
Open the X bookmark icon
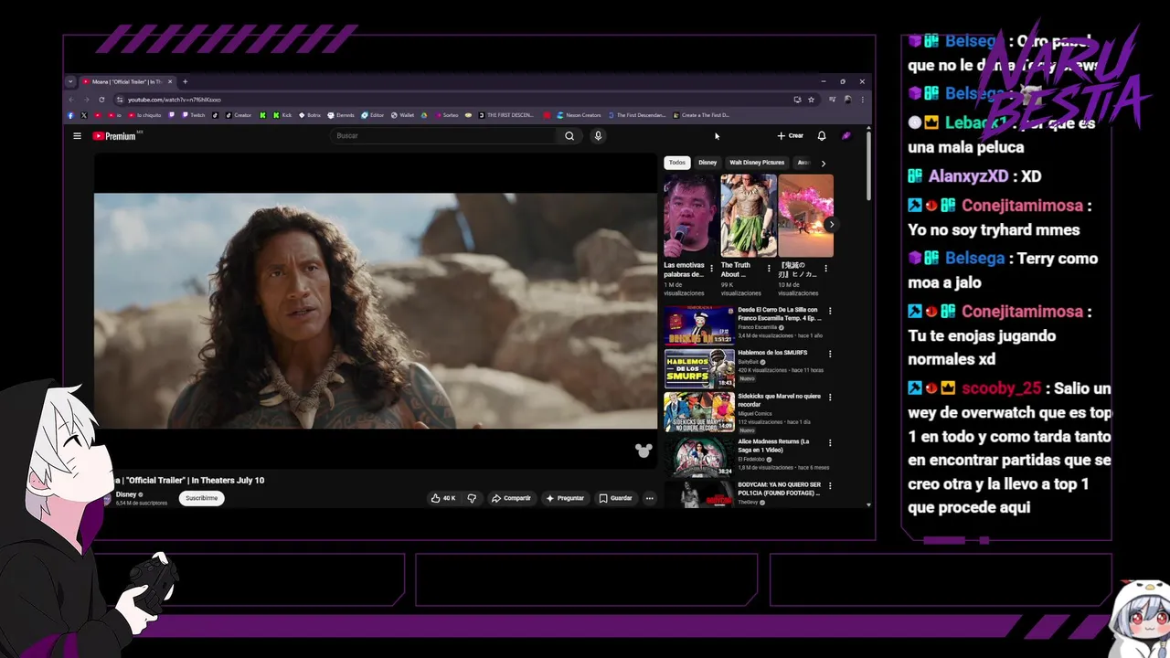click(84, 115)
